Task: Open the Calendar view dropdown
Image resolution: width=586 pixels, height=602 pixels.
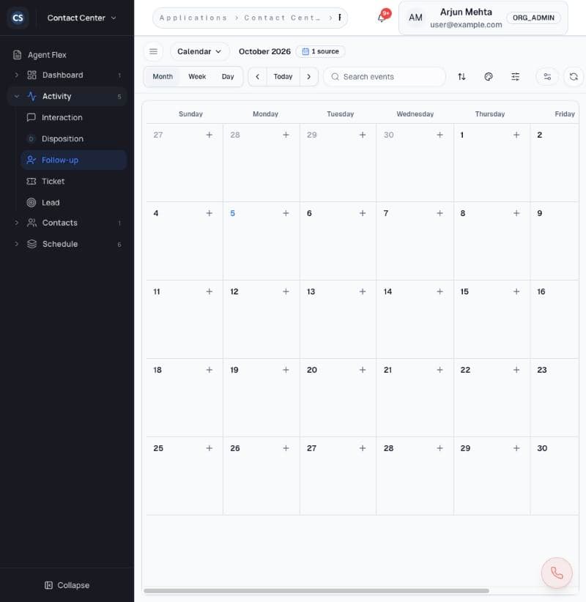Action: tap(199, 51)
